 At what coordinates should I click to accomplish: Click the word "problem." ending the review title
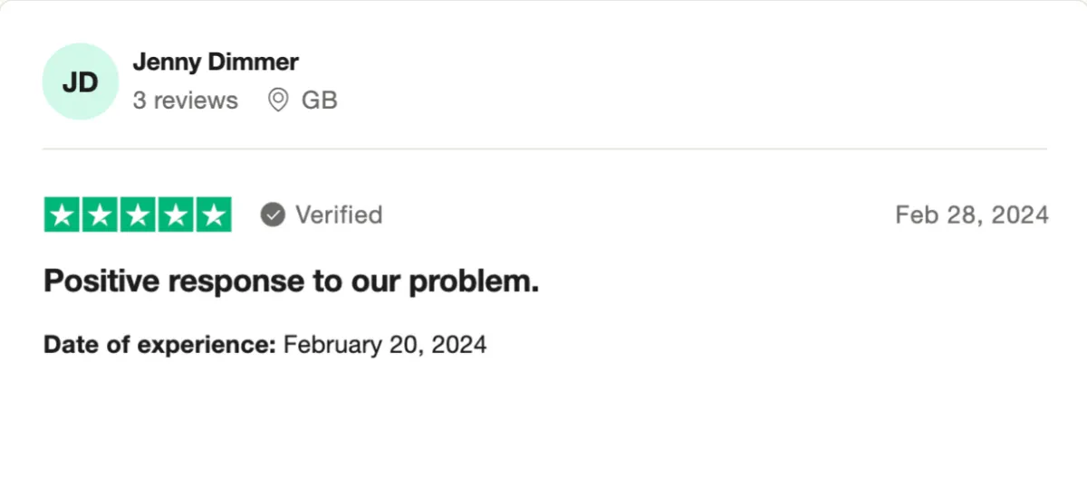click(x=474, y=283)
